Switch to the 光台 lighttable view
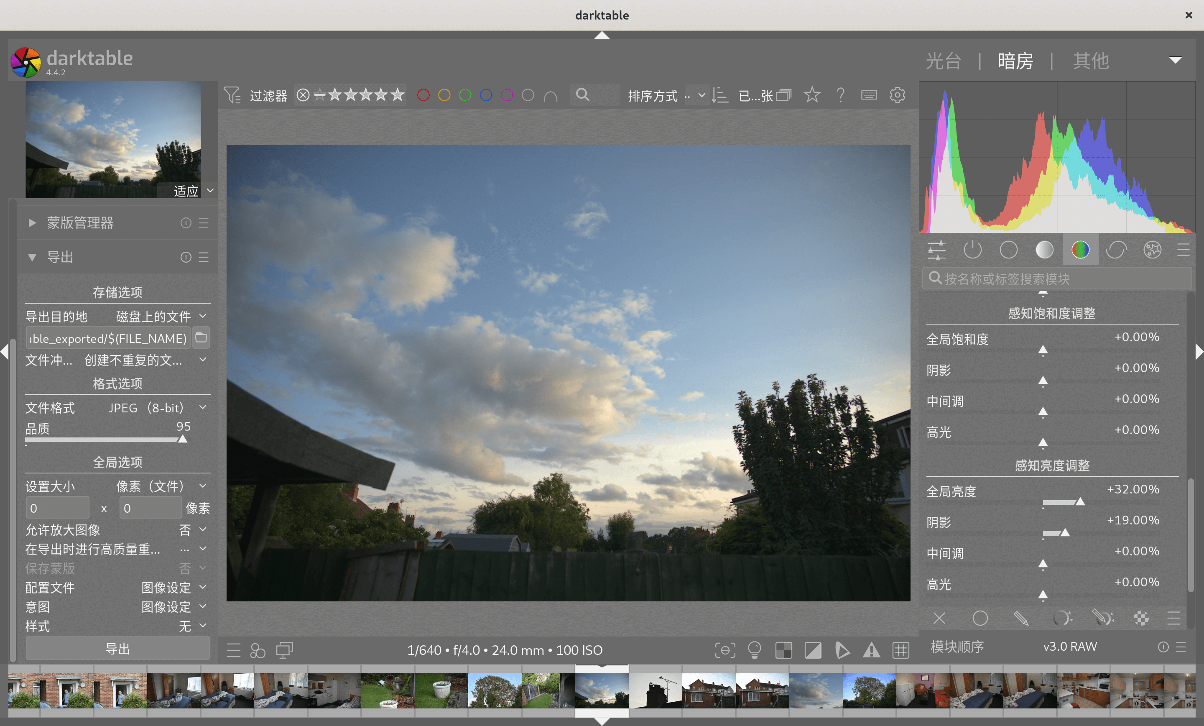Viewport: 1204px width, 726px height. (x=943, y=61)
